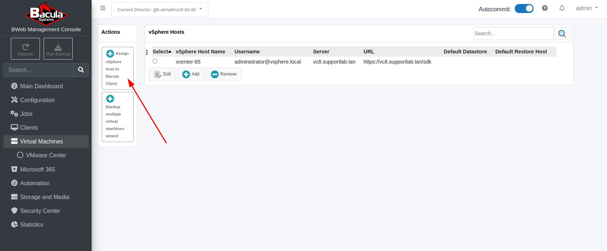The width and height of the screenshot is (607, 251).
Task: Click the Bacula Systems logo
Action: (46, 14)
